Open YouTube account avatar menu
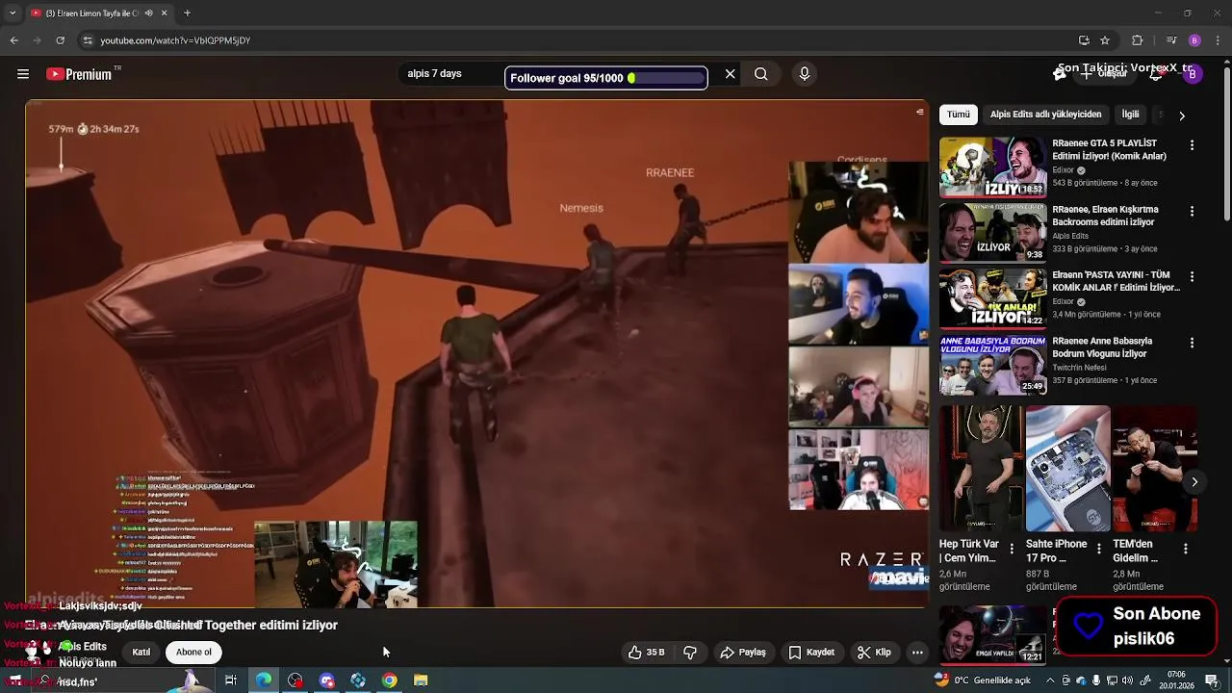This screenshot has width=1232, height=693. pyautogui.click(x=1193, y=74)
